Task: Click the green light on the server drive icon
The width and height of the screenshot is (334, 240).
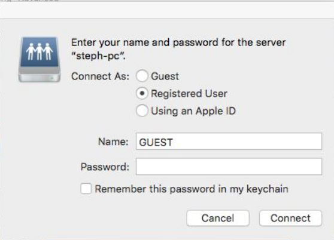Action: pyautogui.click(x=51, y=78)
